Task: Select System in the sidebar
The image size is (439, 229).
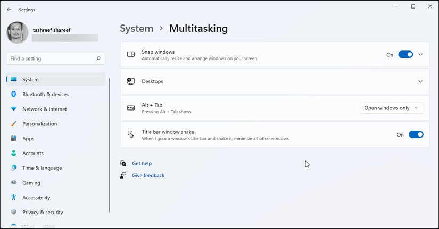Action: tap(30, 80)
